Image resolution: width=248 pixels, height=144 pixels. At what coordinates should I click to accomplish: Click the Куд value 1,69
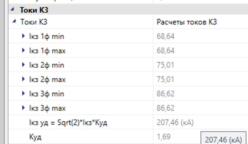coord(164,137)
